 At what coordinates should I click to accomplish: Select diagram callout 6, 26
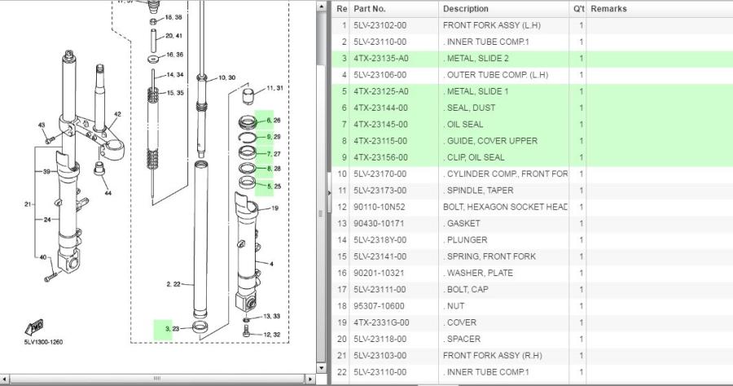coord(274,120)
